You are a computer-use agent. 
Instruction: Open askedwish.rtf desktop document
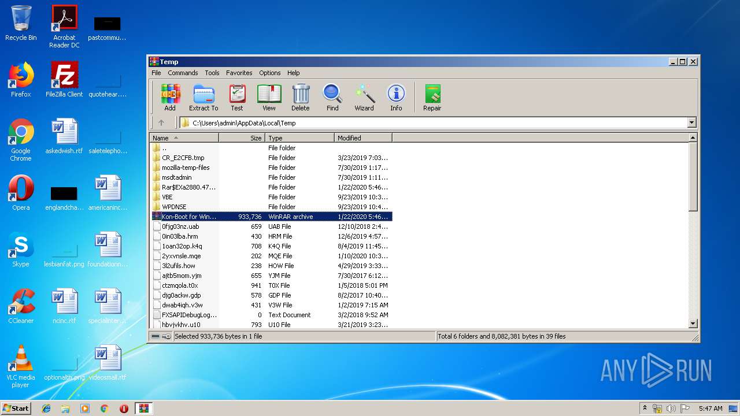click(x=64, y=136)
